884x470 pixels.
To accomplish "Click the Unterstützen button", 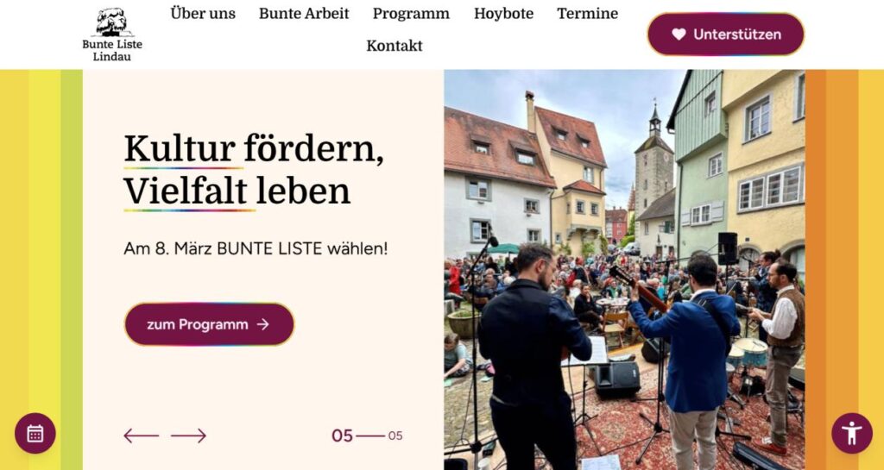I will 725,34.
